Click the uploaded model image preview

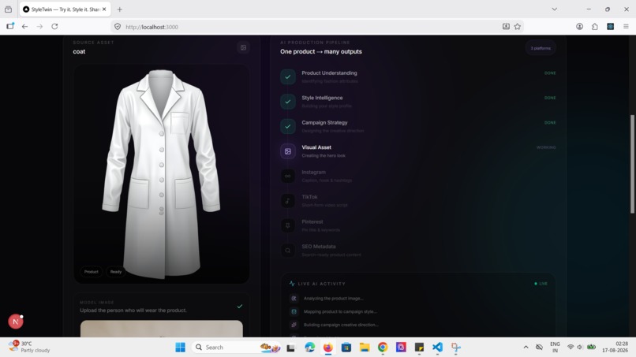(x=162, y=329)
